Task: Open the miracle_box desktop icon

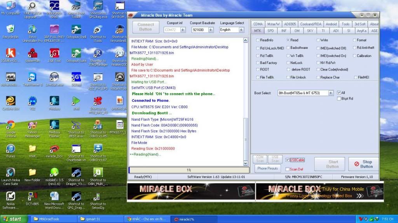Action: 54,151
